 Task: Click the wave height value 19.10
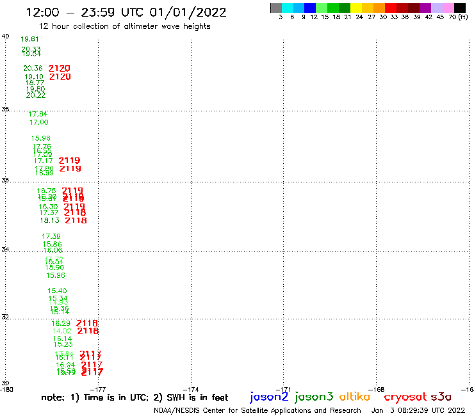click(34, 77)
